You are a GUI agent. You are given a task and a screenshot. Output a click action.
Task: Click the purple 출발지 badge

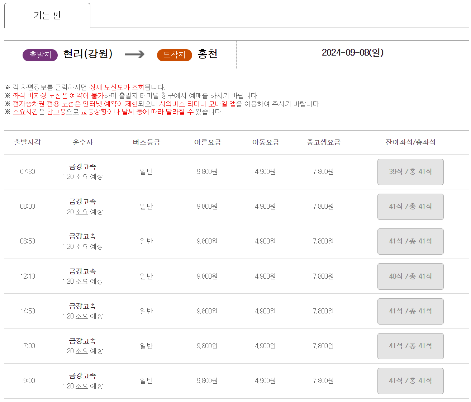[x=40, y=55]
